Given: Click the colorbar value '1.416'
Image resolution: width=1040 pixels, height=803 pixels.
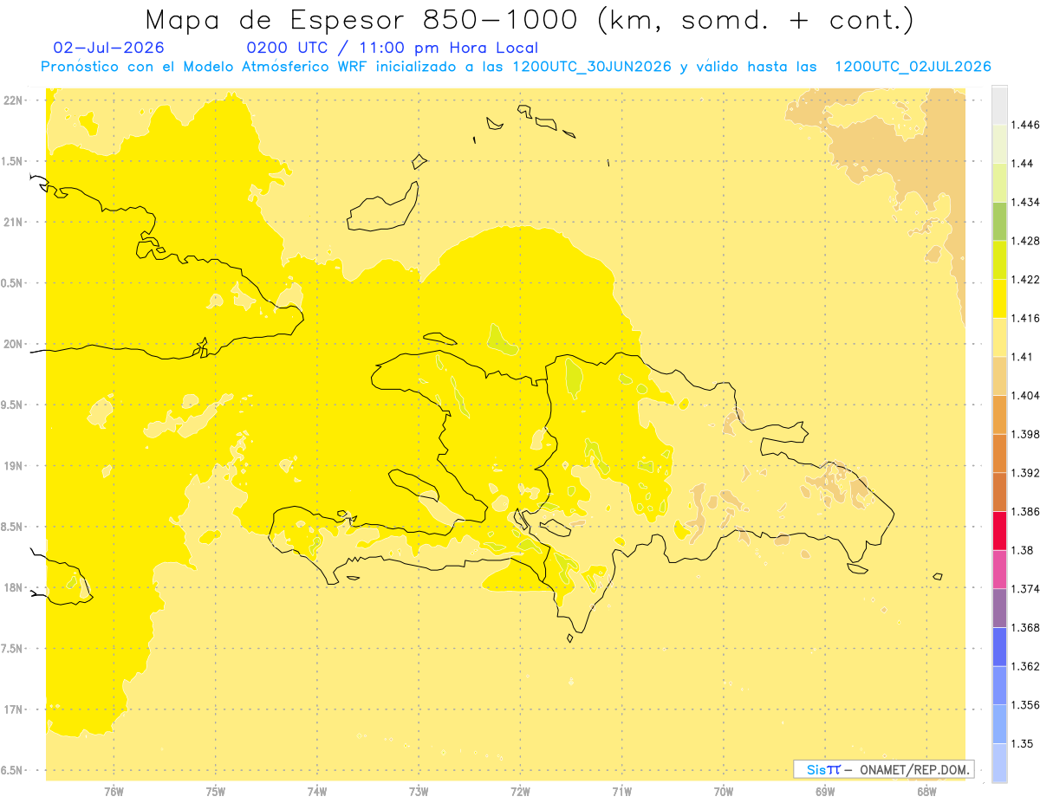Looking at the screenshot, I should click(x=1025, y=319).
